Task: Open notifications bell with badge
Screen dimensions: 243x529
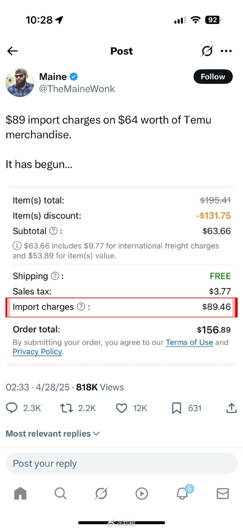Action: pos(182,493)
